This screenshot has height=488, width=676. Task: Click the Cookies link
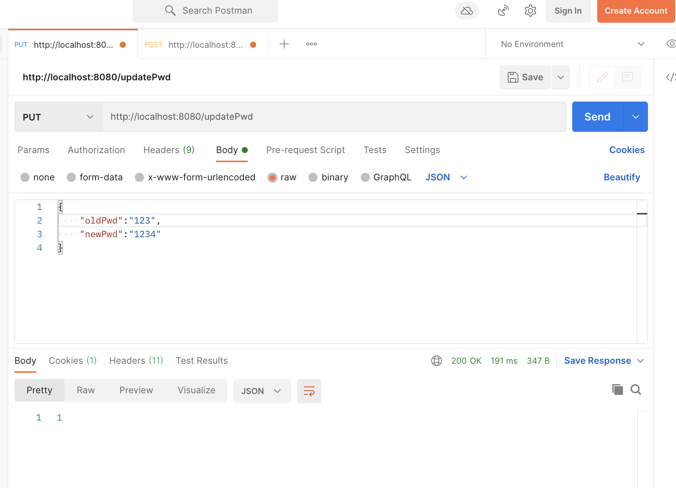[627, 150]
